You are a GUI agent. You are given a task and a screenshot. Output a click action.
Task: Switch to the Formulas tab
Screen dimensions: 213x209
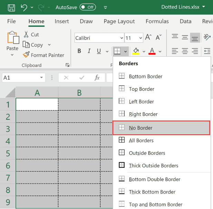click(x=157, y=21)
